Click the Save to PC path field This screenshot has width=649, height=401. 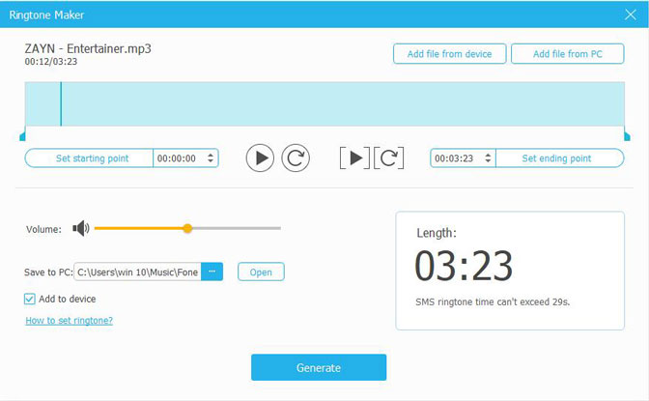[137, 272]
